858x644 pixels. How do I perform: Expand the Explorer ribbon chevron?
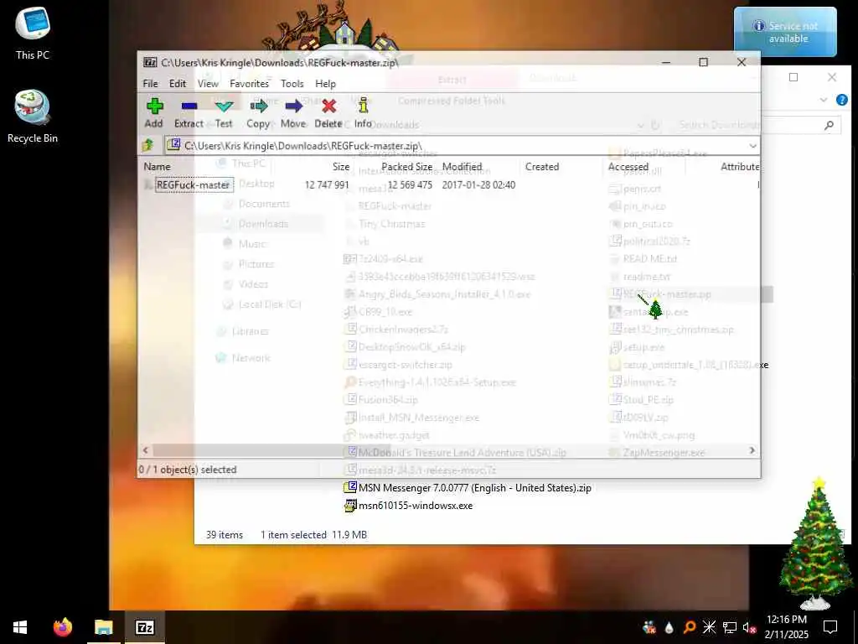pyautogui.click(x=824, y=100)
